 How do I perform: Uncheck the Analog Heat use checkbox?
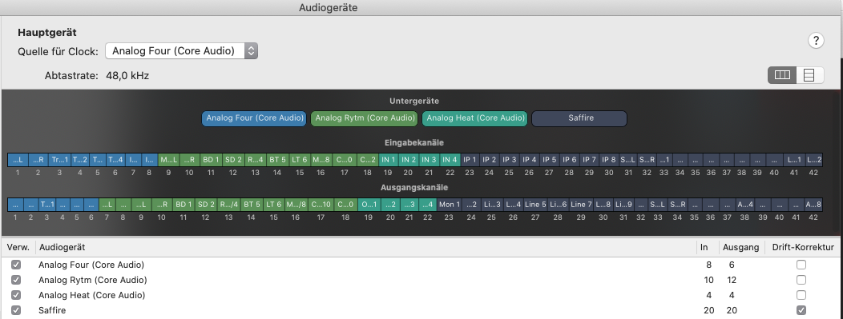tap(16, 295)
